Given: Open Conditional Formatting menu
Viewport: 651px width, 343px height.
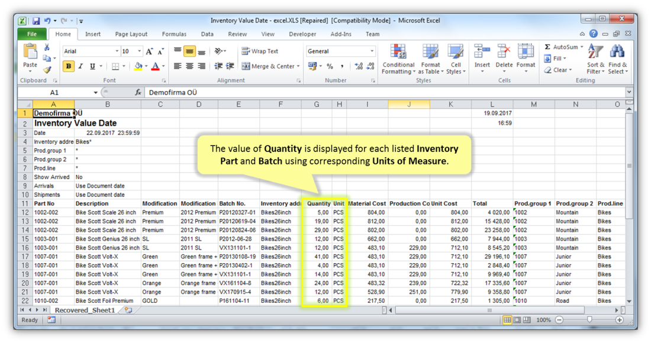Looking at the screenshot, I should [398, 59].
